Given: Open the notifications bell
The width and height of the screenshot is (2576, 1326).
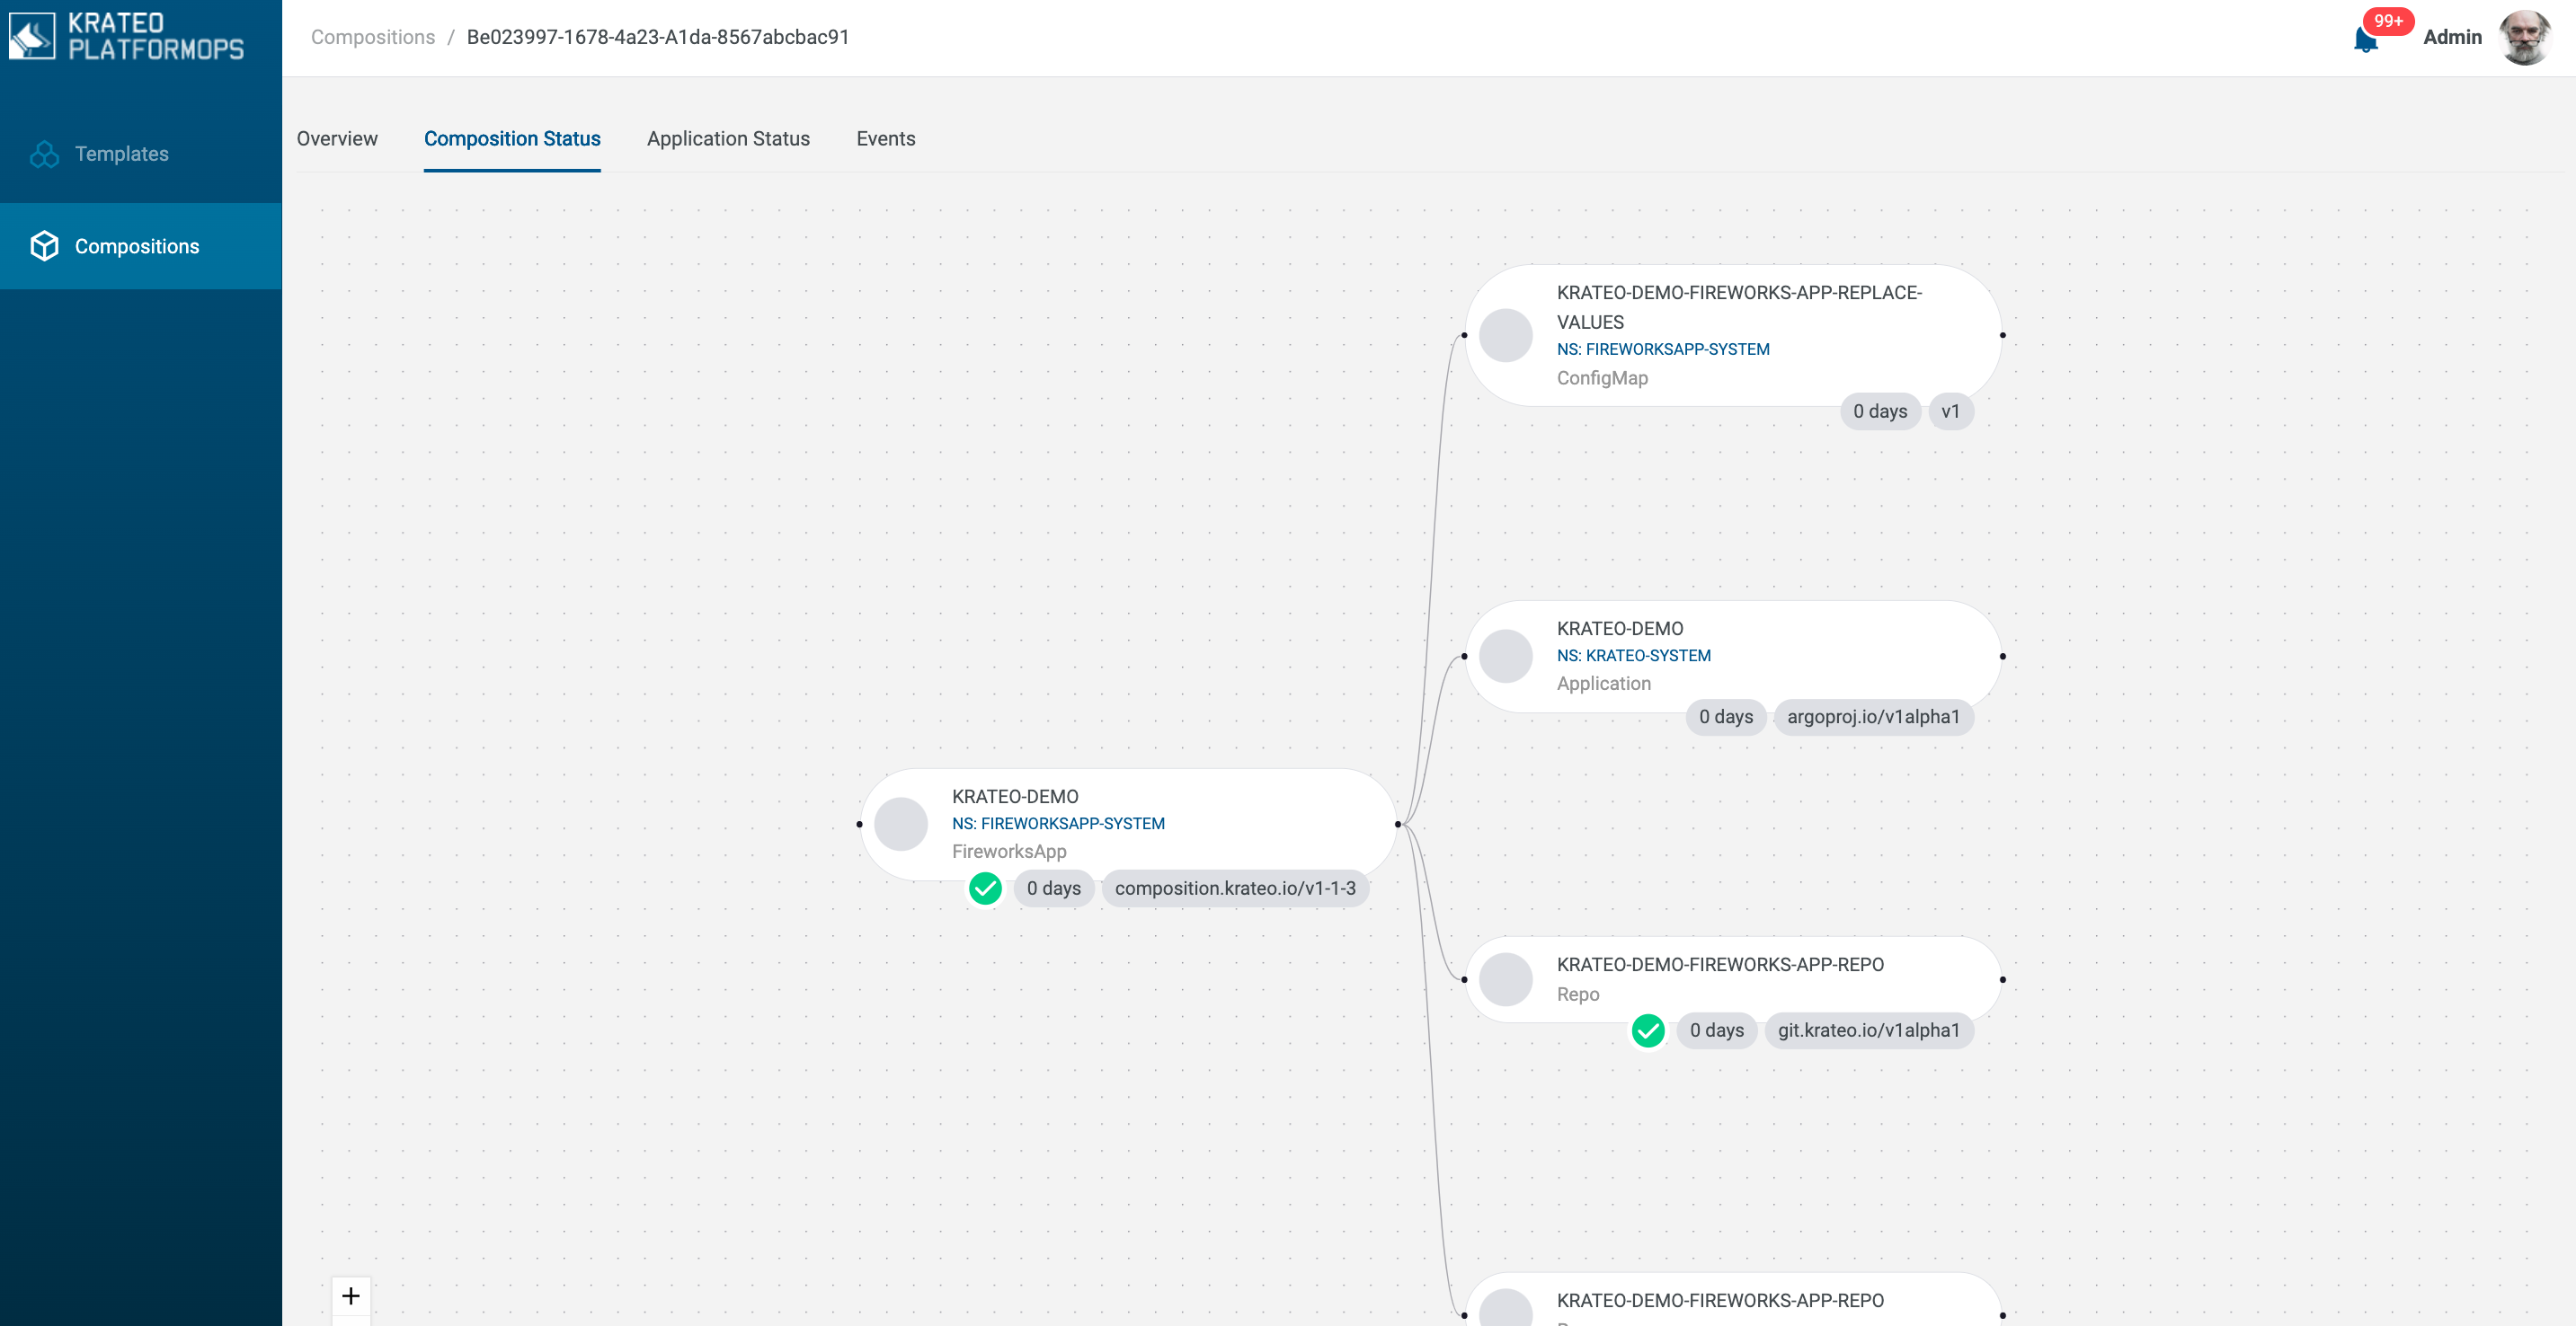Looking at the screenshot, I should pyautogui.click(x=2365, y=40).
